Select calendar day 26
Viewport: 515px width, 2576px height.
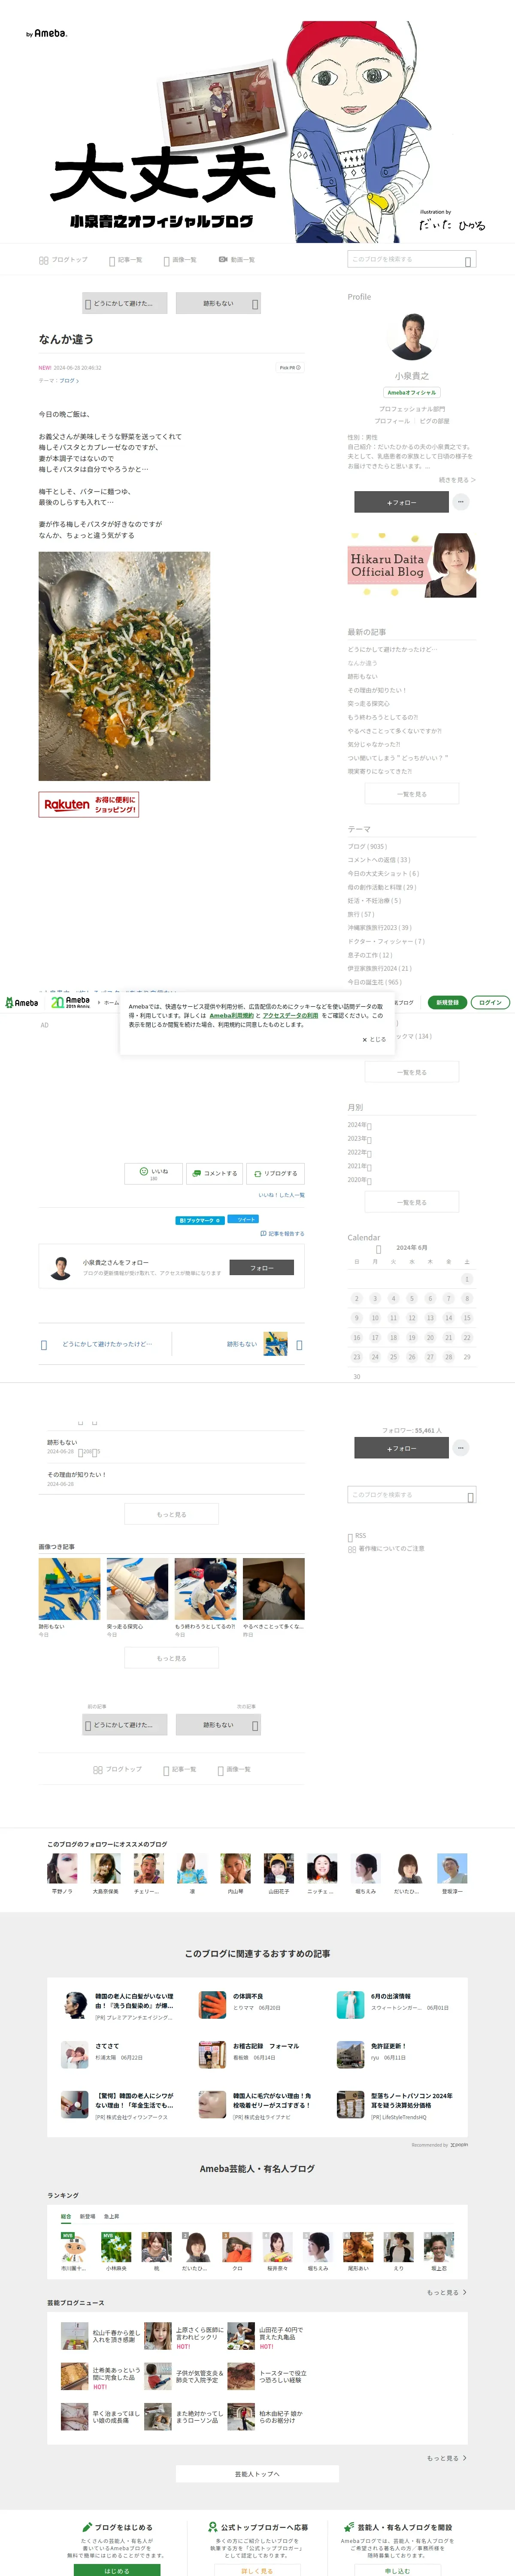tap(411, 1357)
